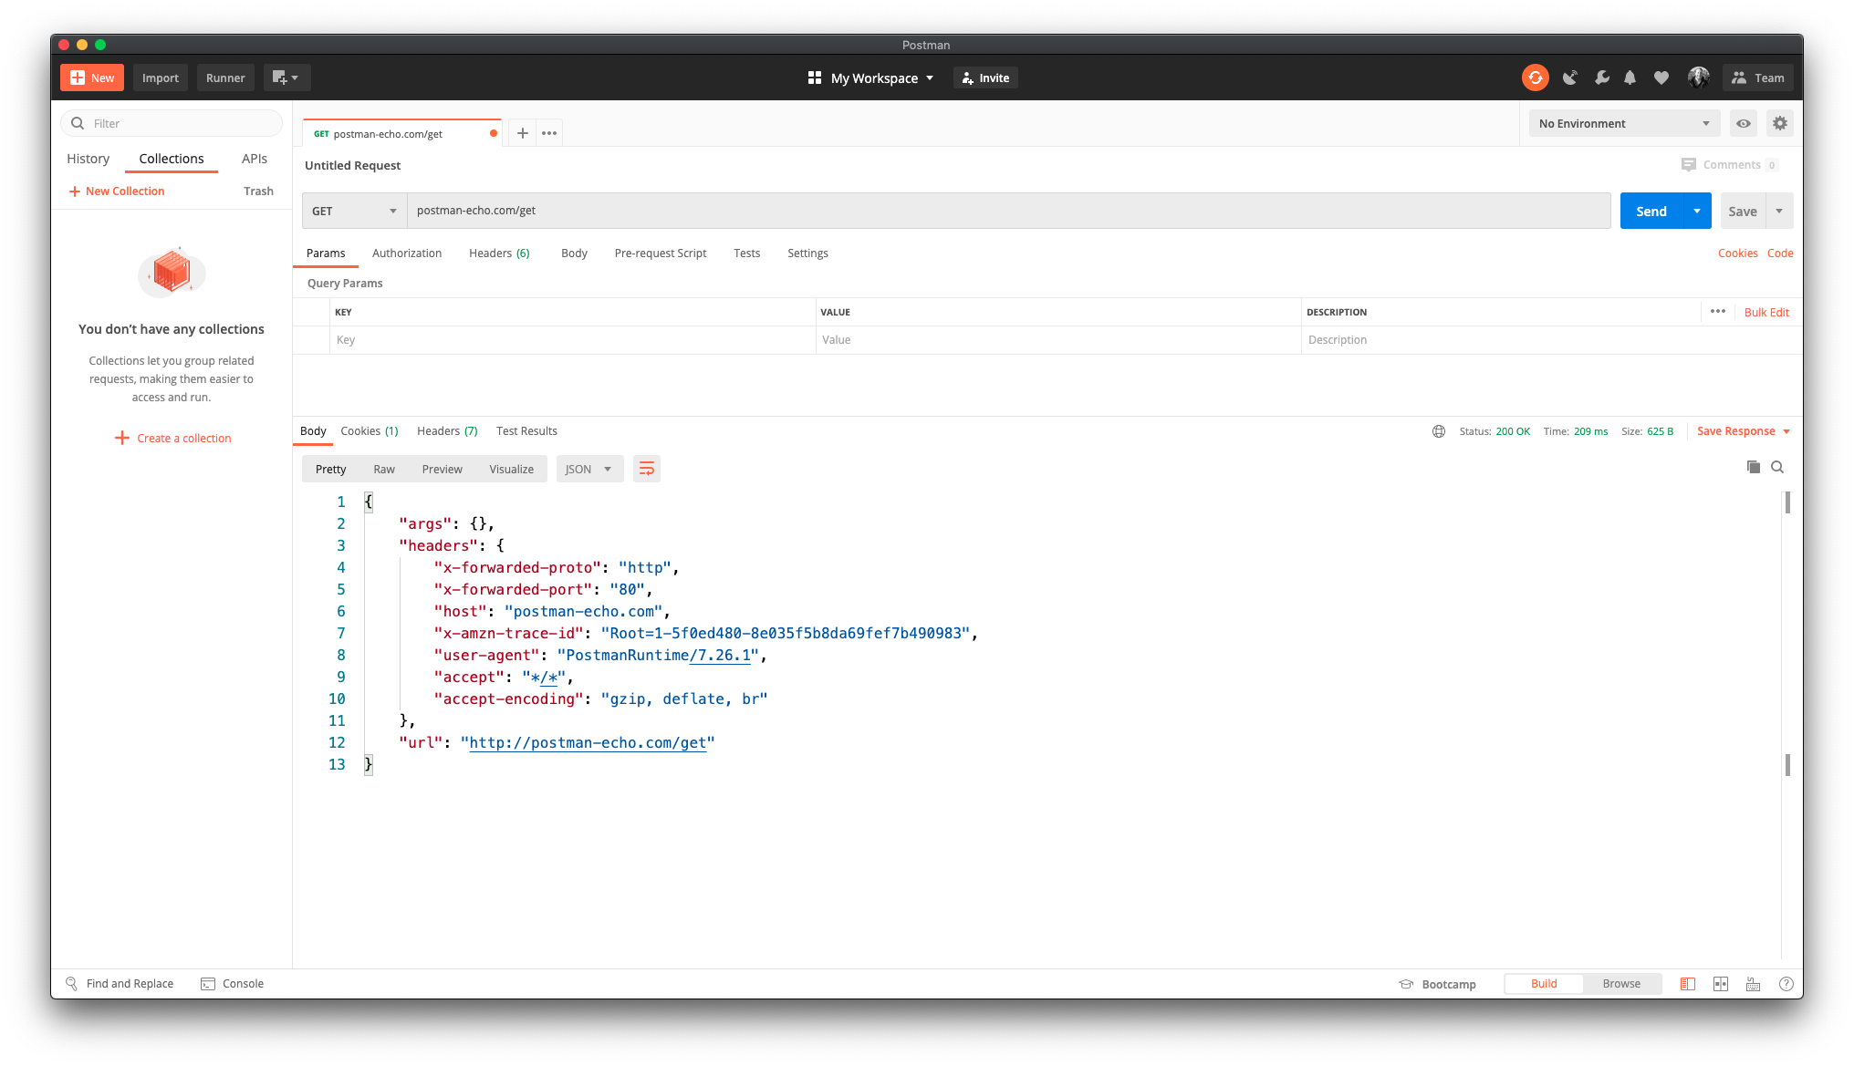Open the interceptor/proxy capture icon
The image size is (1854, 1066).
click(x=1569, y=78)
